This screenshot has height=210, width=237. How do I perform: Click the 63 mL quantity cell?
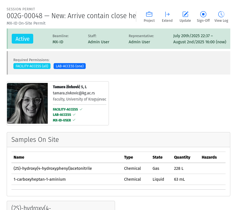[x=179, y=179]
